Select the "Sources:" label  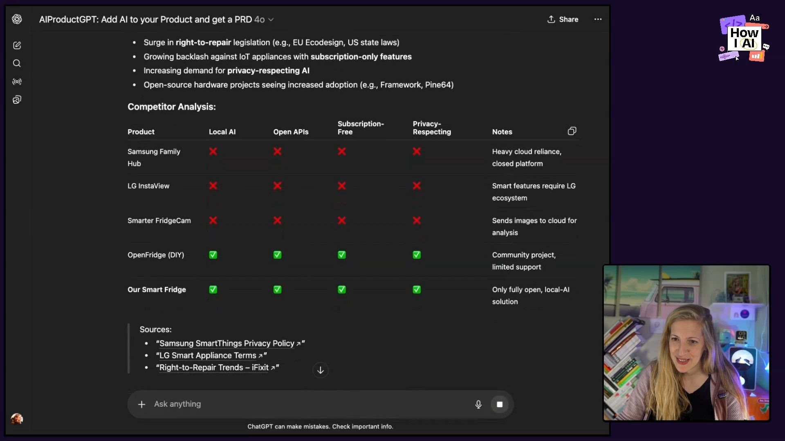(155, 330)
